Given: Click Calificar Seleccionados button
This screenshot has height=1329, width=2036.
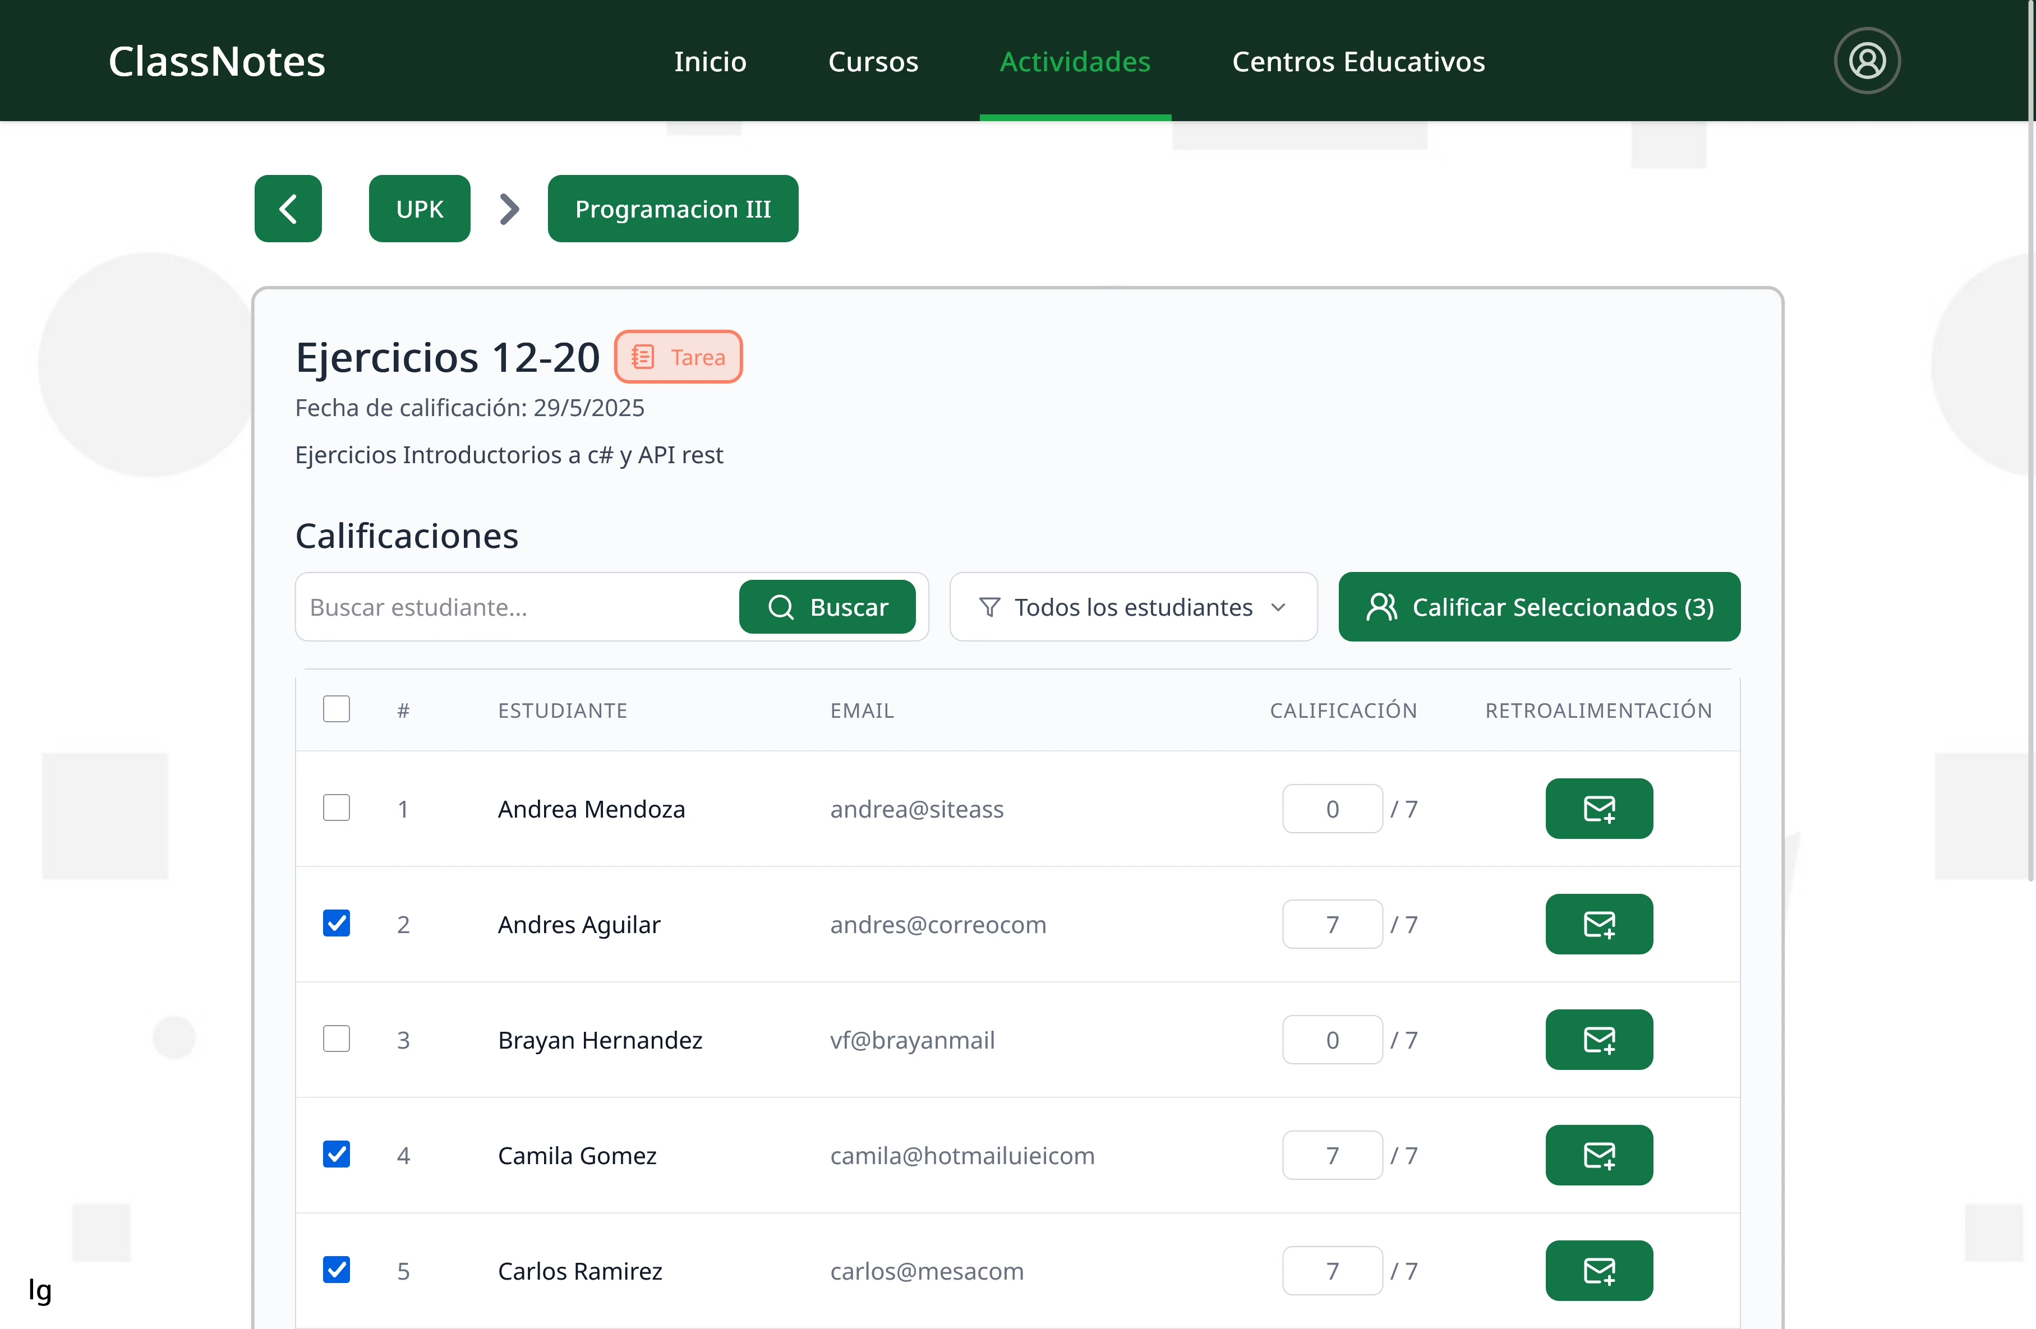Looking at the screenshot, I should click(1538, 606).
